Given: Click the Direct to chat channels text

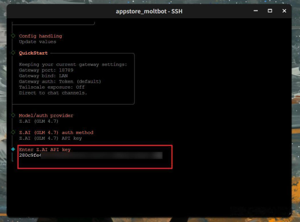Looking at the screenshot, I should tap(53, 93).
